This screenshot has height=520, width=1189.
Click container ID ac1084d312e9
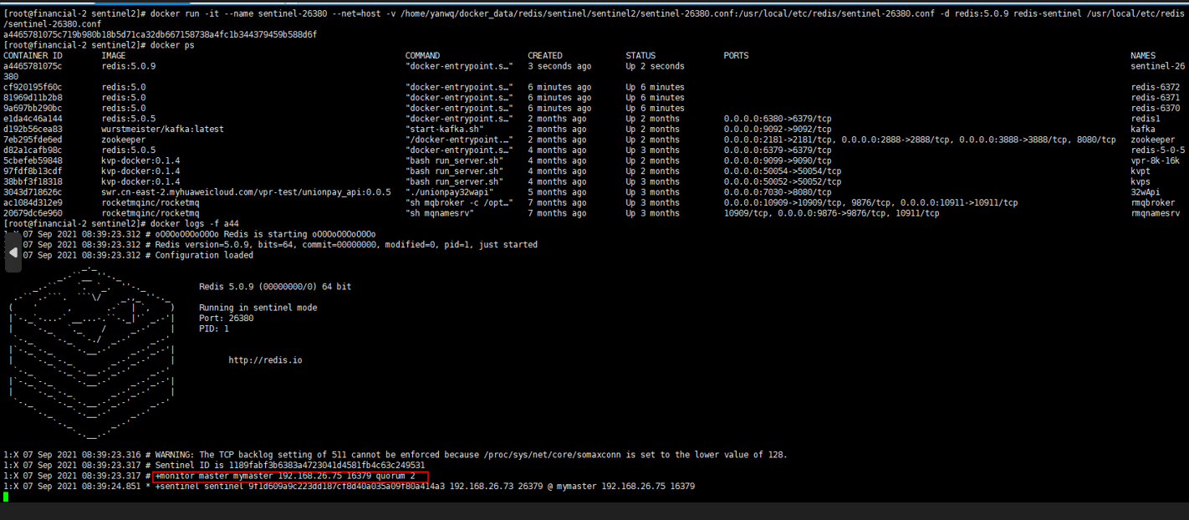[x=33, y=203]
